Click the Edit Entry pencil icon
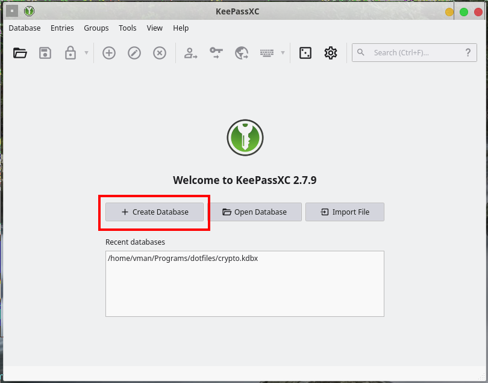This screenshot has width=488, height=383. pyautogui.click(x=134, y=53)
